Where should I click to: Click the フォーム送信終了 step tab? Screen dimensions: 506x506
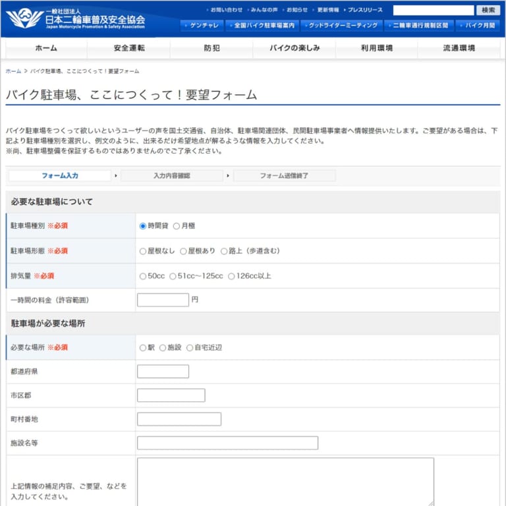tap(284, 175)
